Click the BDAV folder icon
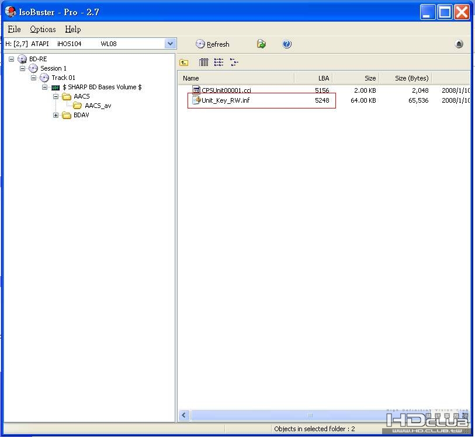 click(x=67, y=115)
